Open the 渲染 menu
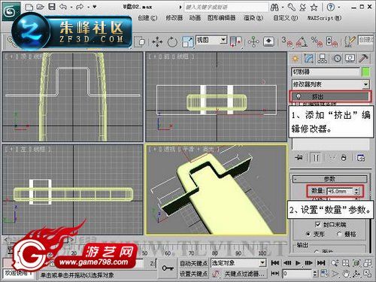This screenshot has height=282, width=376. [253, 18]
